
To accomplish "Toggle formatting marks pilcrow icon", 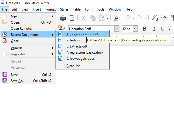I will point(172,18).
